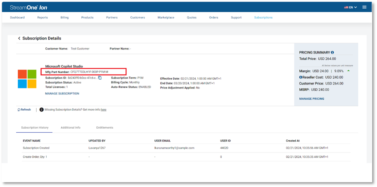The image size is (377, 187).
Task: Click the MANAGE PRICING link
Action: click(x=311, y=99)
